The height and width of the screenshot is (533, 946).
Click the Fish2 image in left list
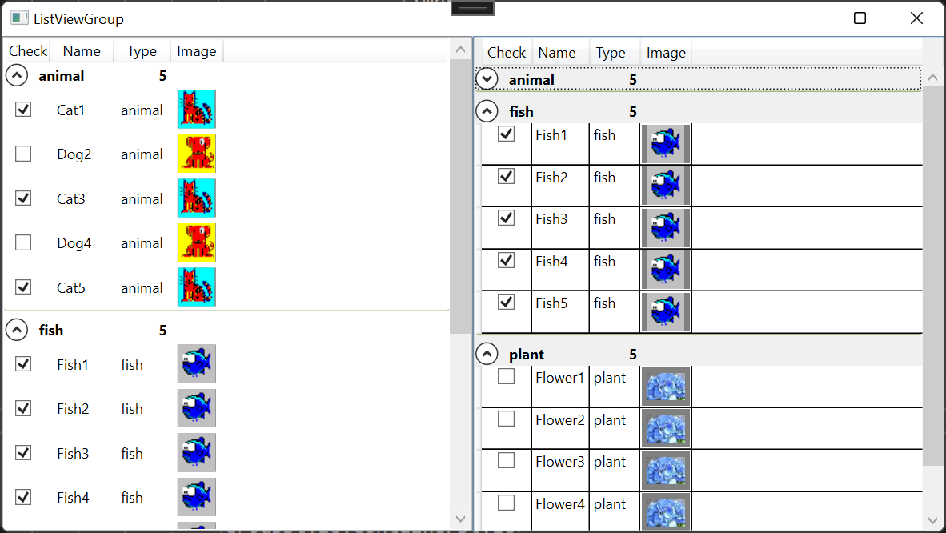(x=197, y=408)
